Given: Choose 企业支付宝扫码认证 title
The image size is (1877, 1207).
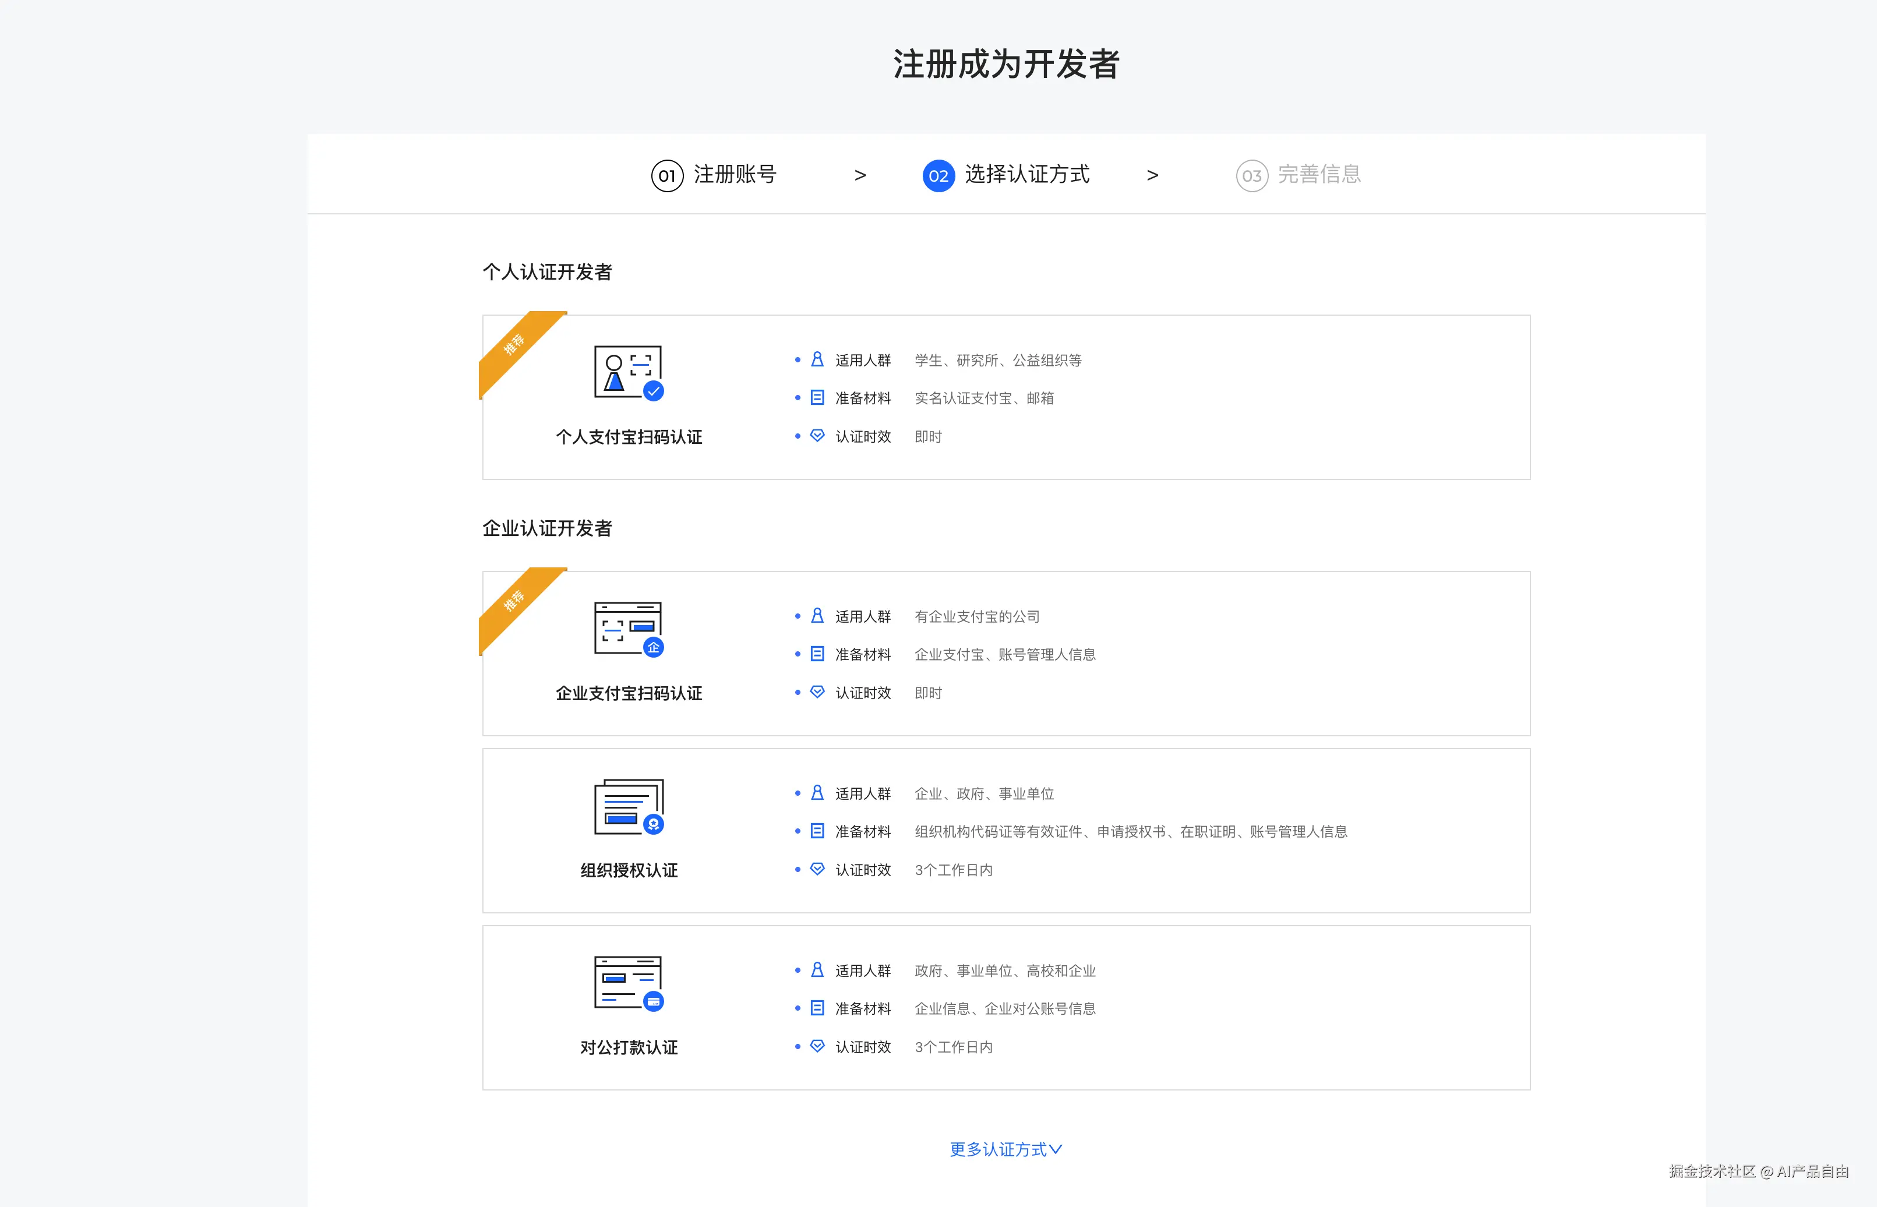Looking at the screenshot, I should [x=629, y=694].
